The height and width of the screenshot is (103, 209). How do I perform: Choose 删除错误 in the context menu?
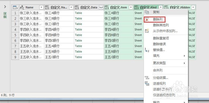click(x=166, y=44)
